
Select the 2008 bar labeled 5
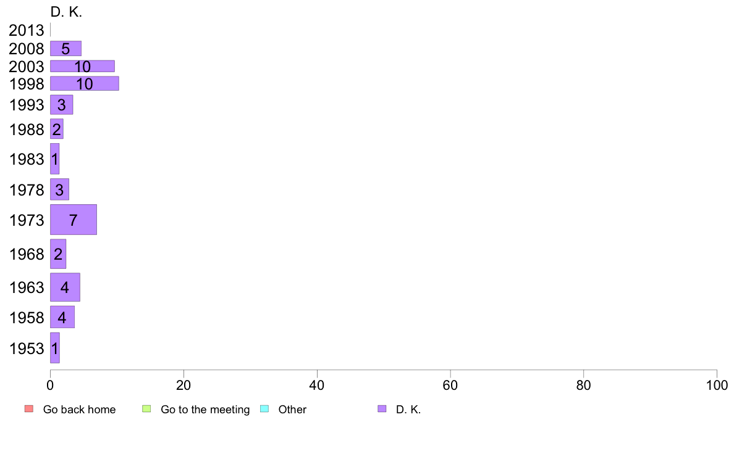click(66, 49)
